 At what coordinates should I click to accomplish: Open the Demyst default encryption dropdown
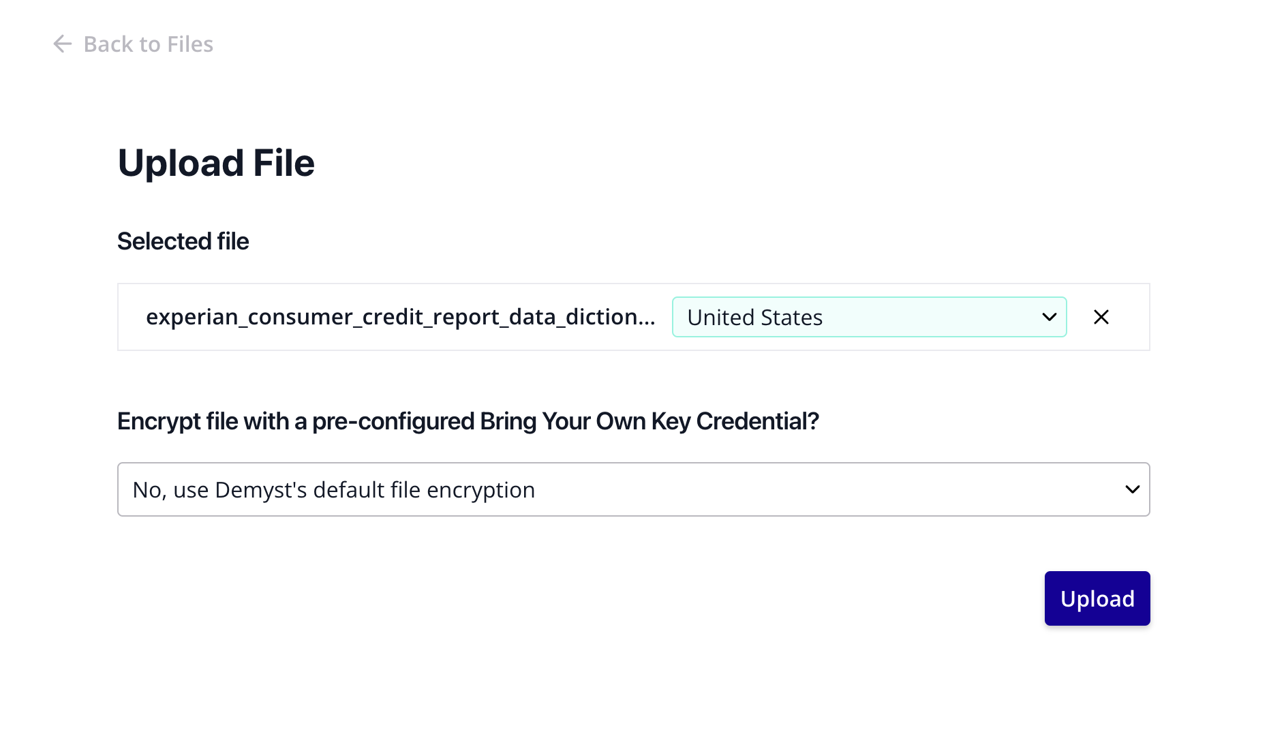pos(632,489)
